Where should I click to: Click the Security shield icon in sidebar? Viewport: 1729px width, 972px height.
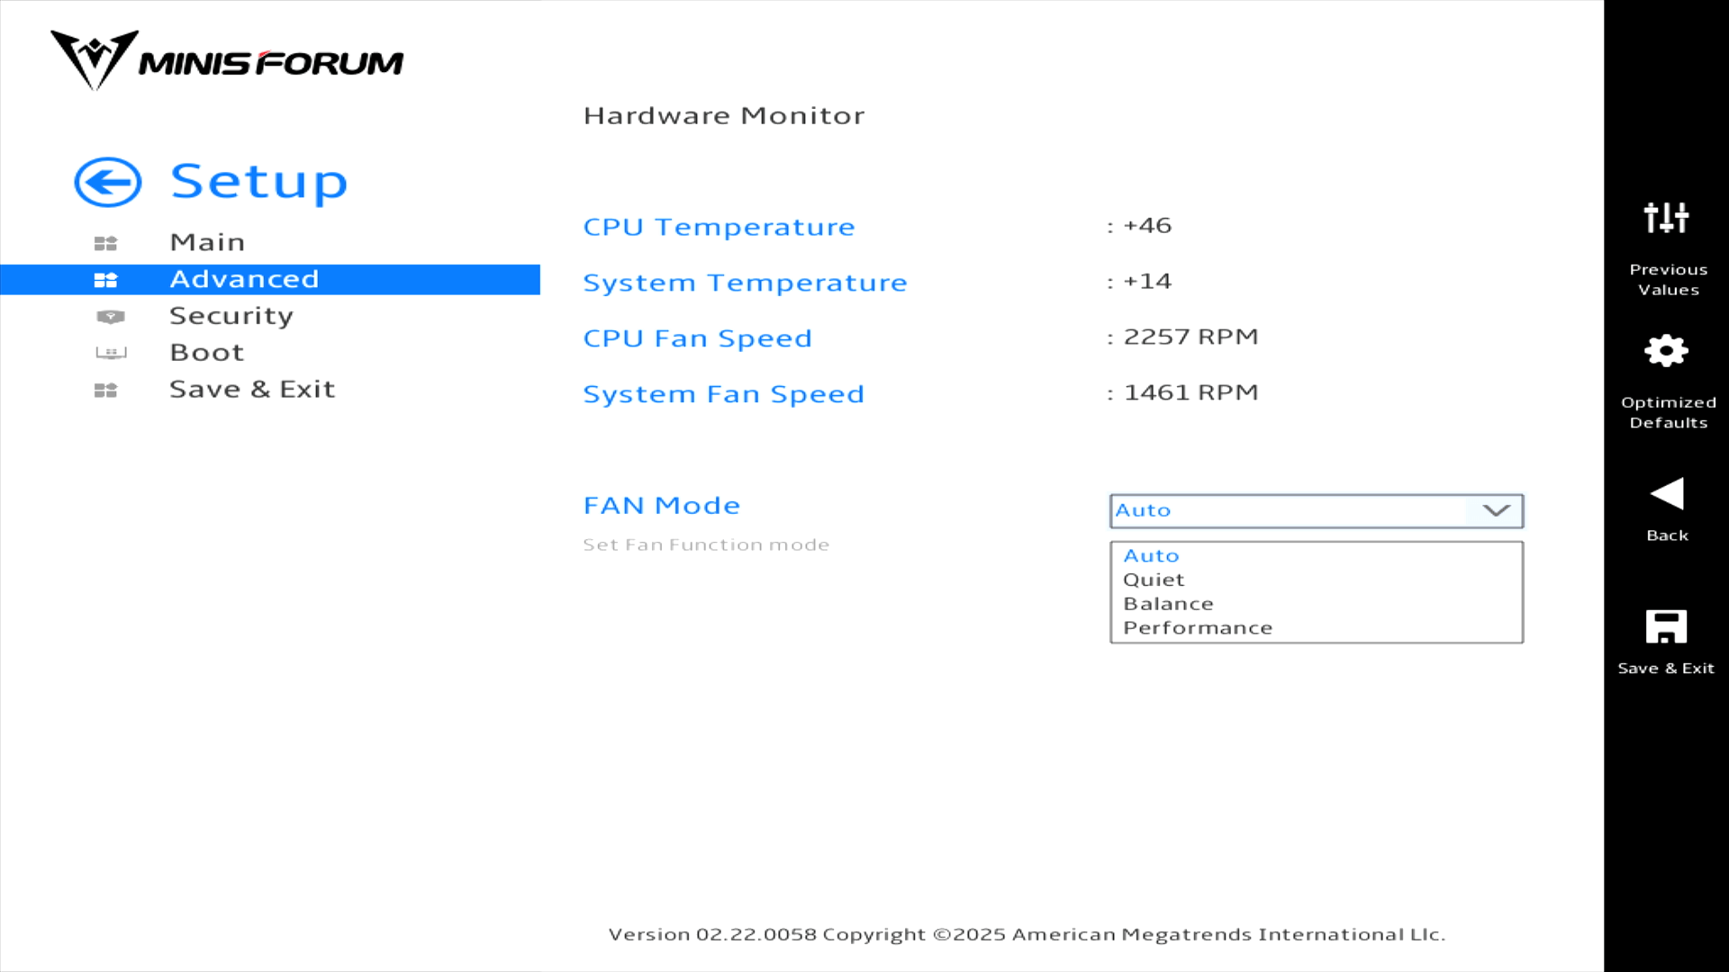[110, 317]
